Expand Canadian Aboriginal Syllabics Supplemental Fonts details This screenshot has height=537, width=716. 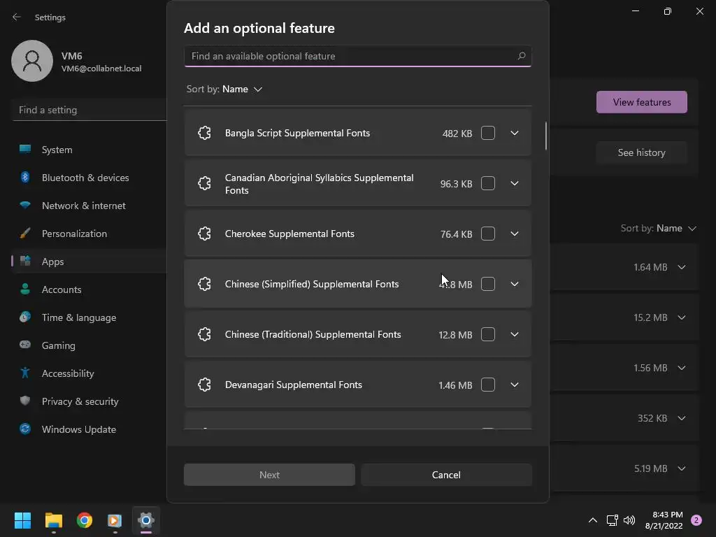[515, 183]
